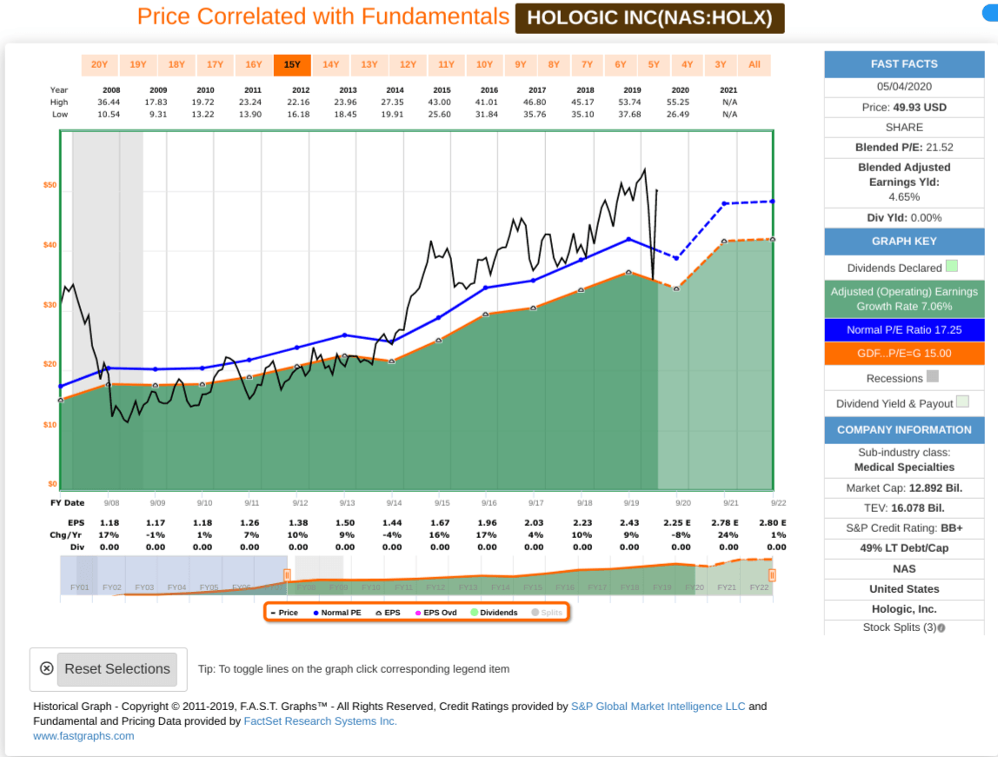This screenshot has height=757, width=998.
Task: Click the Medical Specialties sub-industry text
Action: pos(904,467)
